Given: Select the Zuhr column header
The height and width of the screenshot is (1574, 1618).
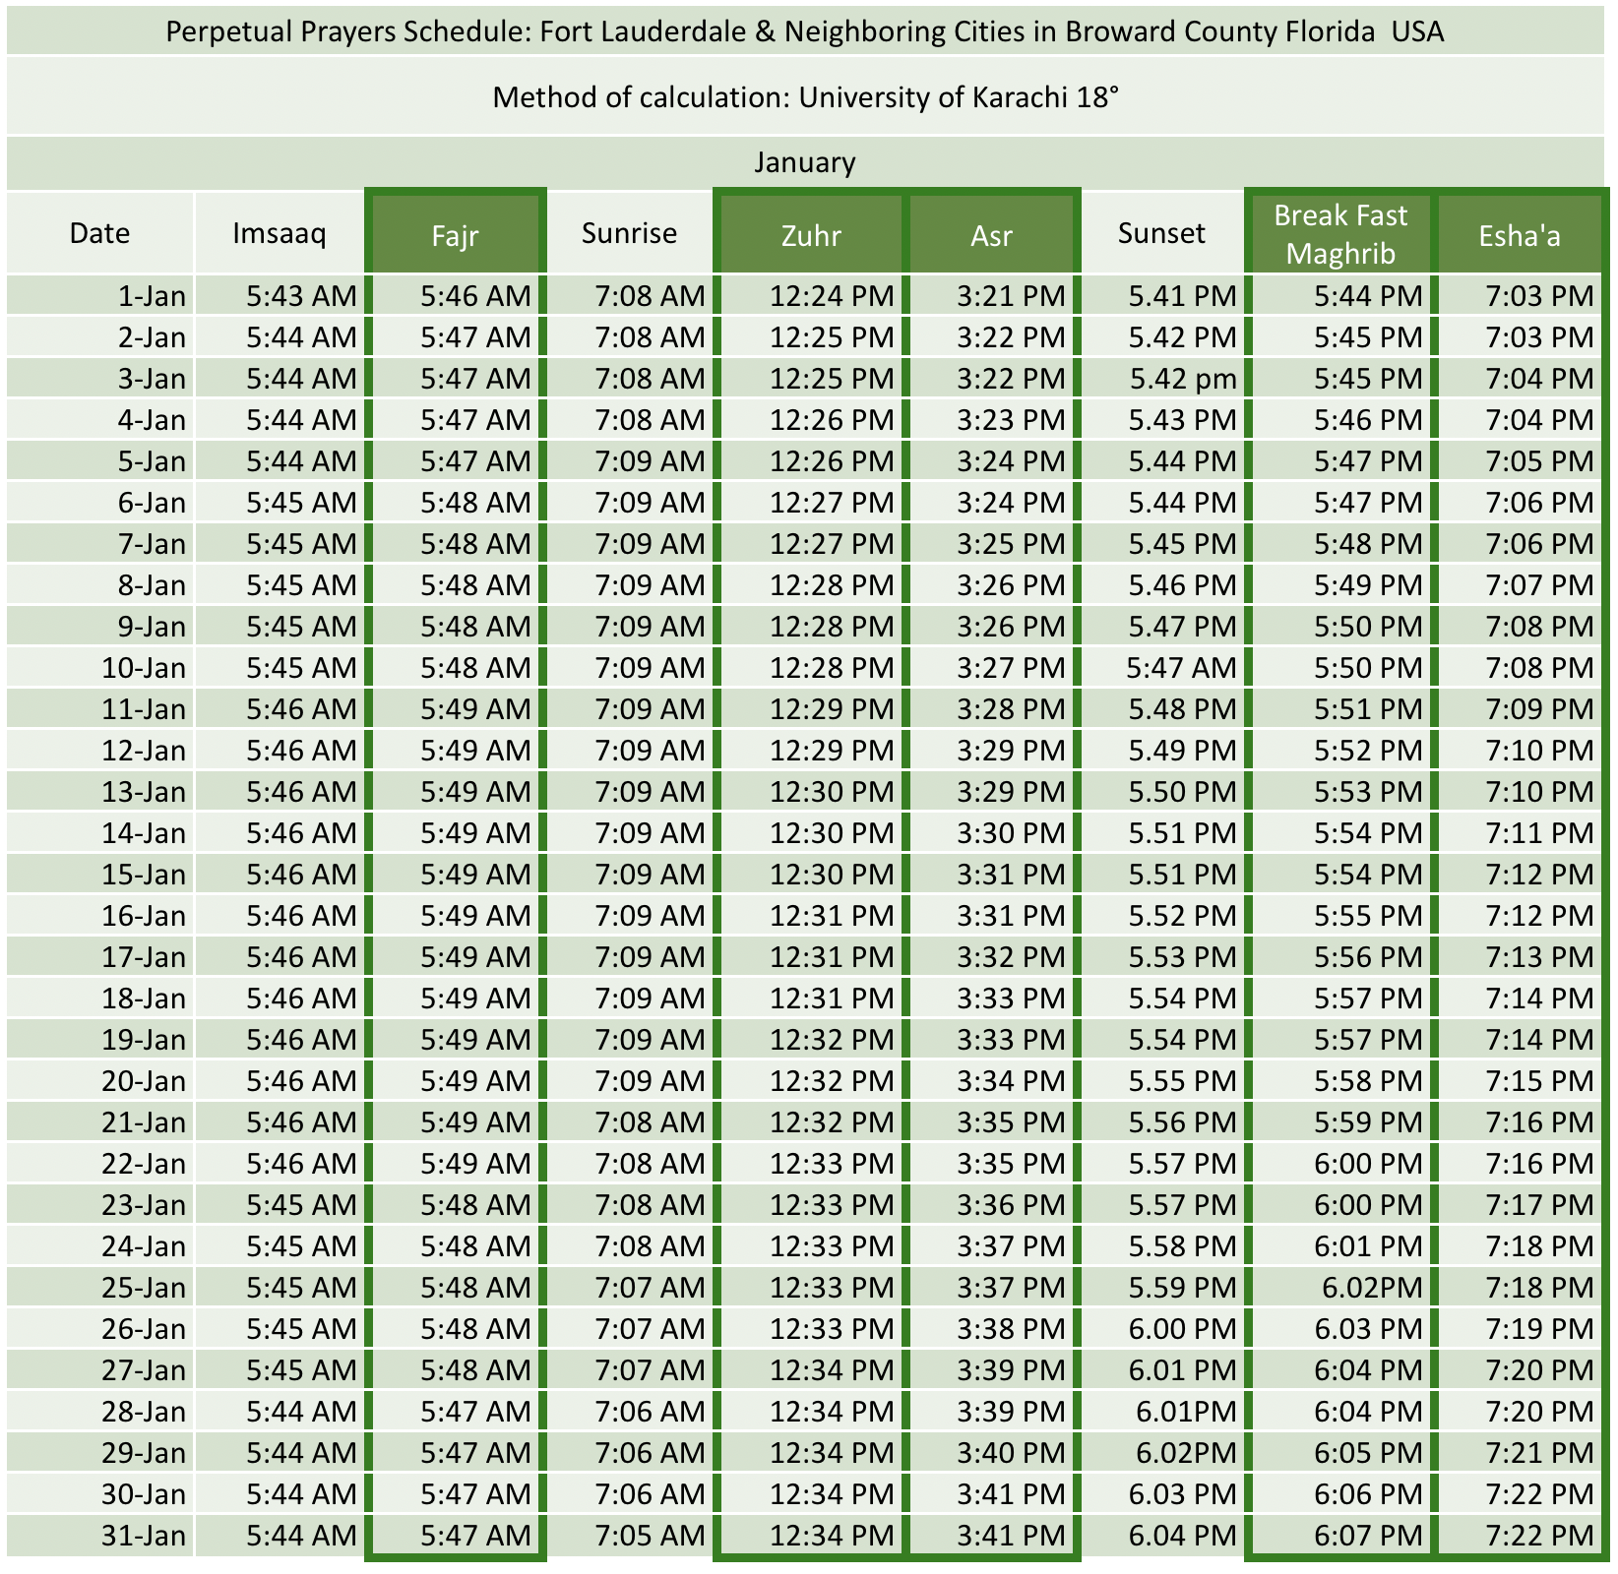Looking at the screenshot, I should 810,235.
